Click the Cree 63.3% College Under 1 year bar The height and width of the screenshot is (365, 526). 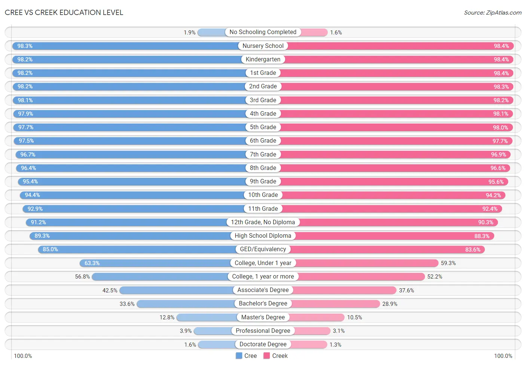point(155,263)
